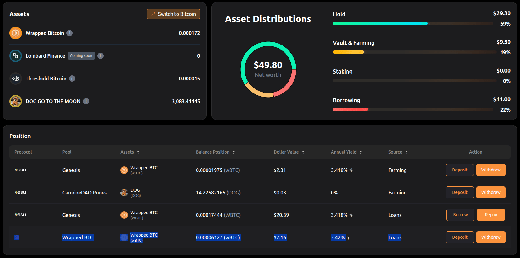Click the $29.30 Hold amount

click(502, 13)
